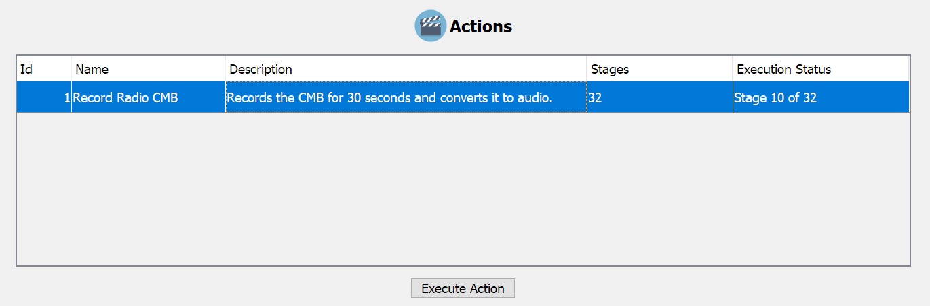This screenshot has width=930, height=306.
Task: Sort by the Id column header
Action: click(x=43, y=69)
